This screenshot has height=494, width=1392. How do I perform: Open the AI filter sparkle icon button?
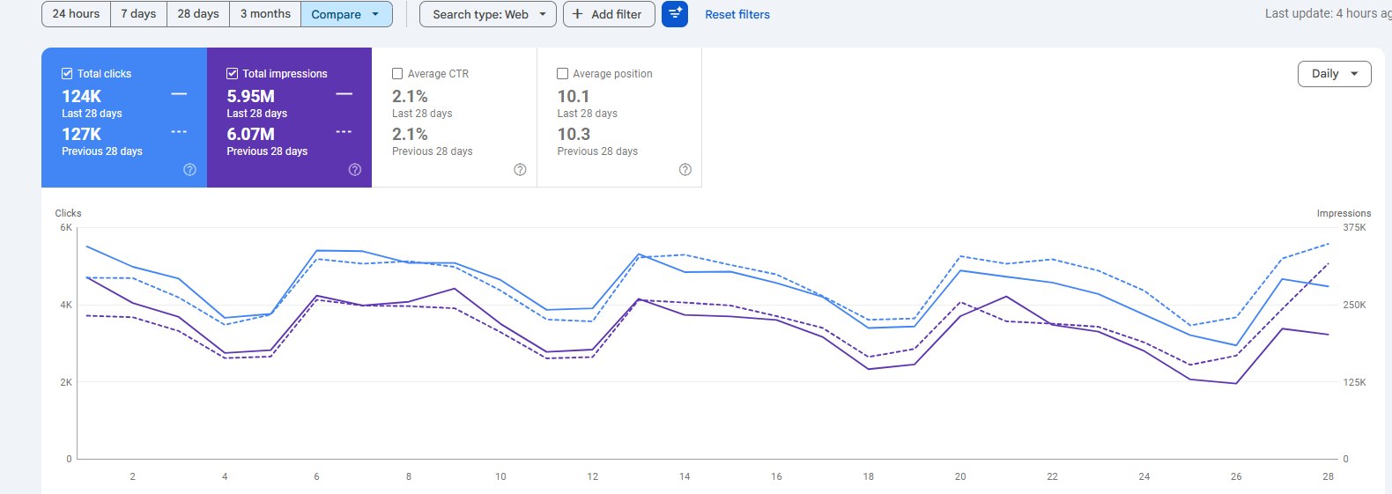[x=675, y=14]
